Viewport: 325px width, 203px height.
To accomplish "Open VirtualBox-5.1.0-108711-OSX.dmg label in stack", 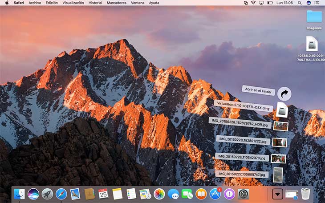I will coord(243,106).
